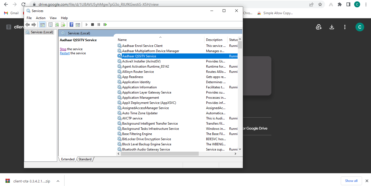Select the Application Information service

tap(177, 87)
